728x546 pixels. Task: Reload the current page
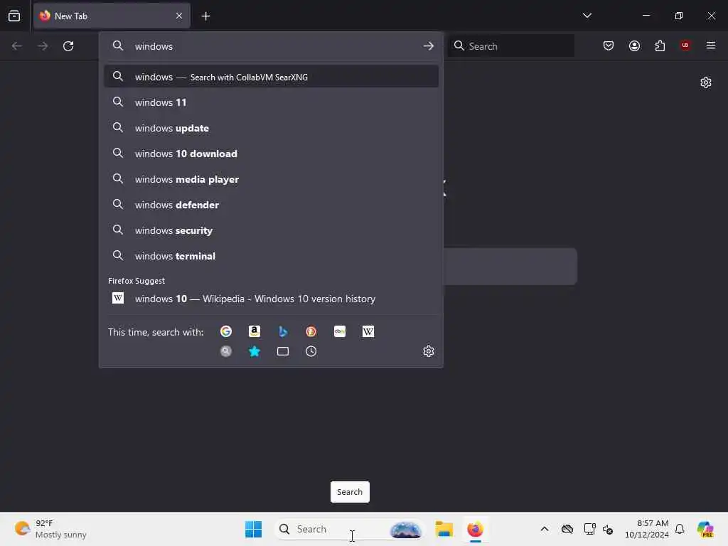(x=68, y=46)
